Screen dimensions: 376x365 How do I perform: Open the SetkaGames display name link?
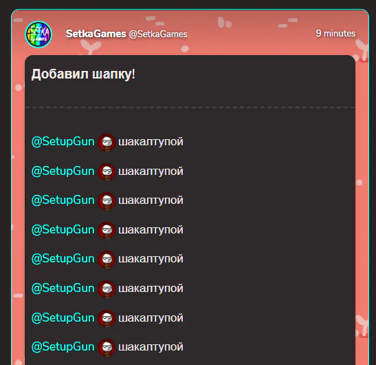96,34
